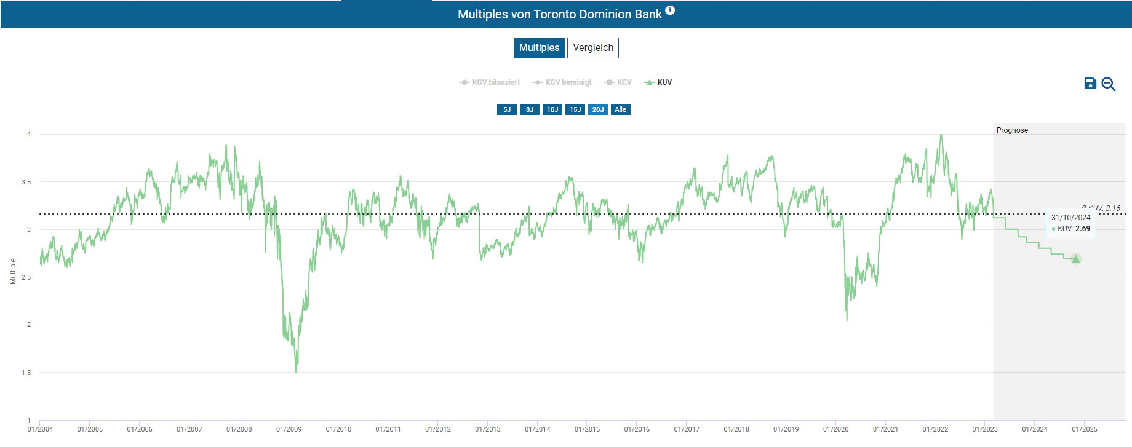
Task: Toggle the KGV bilanziert series in legend
Action: 490,82
